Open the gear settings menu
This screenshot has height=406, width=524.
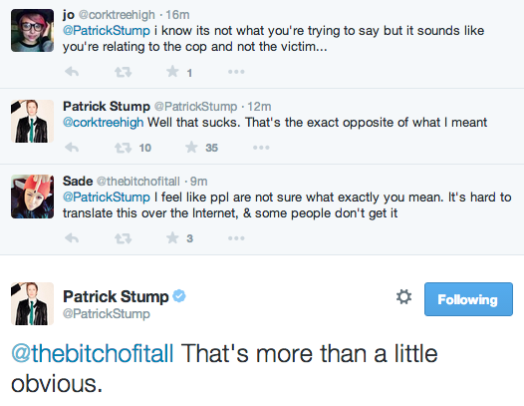403,297
